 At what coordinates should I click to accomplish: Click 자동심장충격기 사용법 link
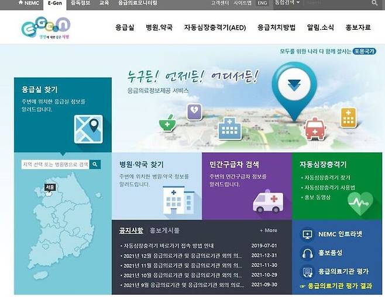[x=330, y=188]
